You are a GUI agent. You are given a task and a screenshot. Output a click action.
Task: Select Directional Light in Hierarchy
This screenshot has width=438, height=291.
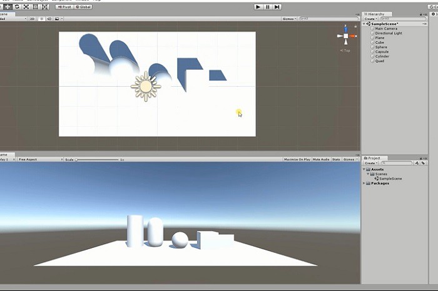388,33
